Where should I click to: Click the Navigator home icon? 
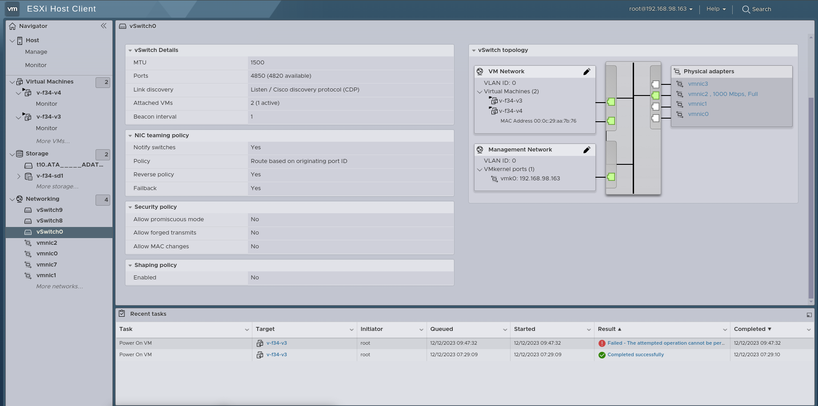[x=12, y=26]
